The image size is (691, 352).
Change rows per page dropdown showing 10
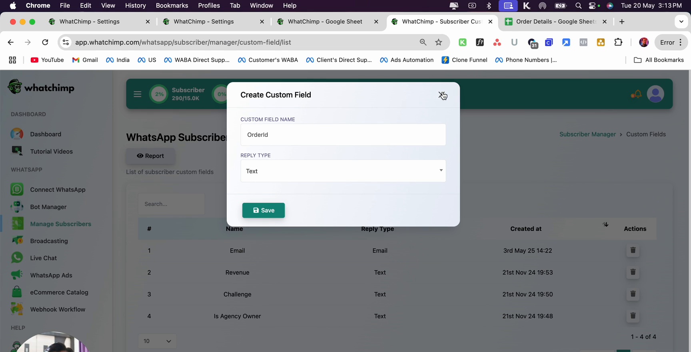[158, 341]
